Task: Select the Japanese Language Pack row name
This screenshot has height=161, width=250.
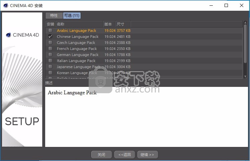Action: point(79,67)
